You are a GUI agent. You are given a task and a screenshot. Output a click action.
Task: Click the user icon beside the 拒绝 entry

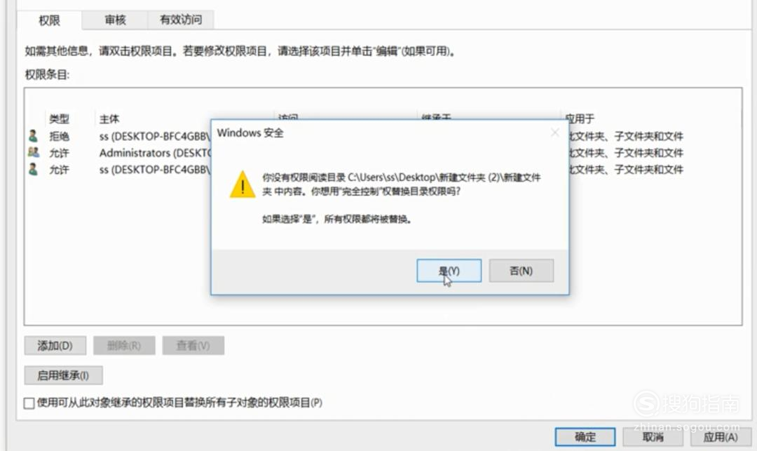34,136
